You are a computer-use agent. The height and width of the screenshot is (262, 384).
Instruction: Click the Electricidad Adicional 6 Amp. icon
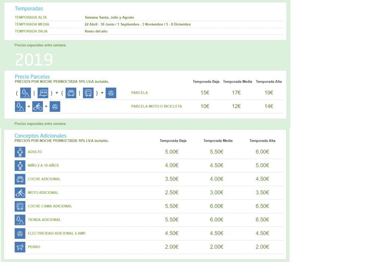[x=20, y=234]
